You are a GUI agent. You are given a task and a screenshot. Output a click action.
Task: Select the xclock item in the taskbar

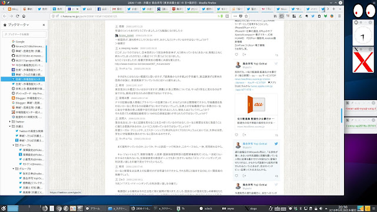(x=206, y=208)
